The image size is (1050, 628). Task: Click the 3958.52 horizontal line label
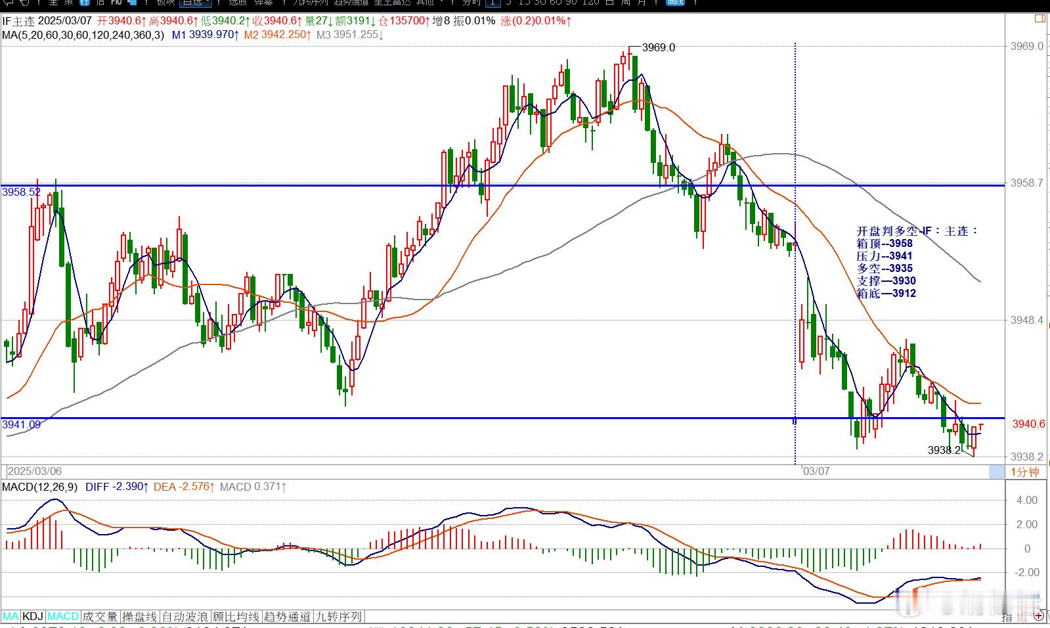coord(21,192)
